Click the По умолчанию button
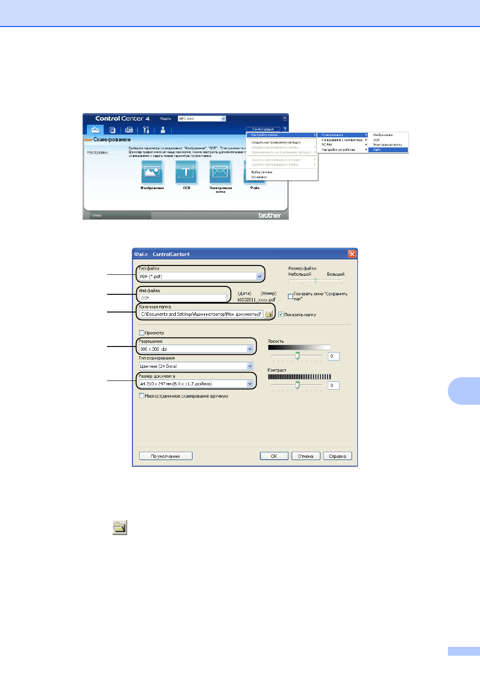This screenshot has width=480, height=679. [x=166, y=456]
